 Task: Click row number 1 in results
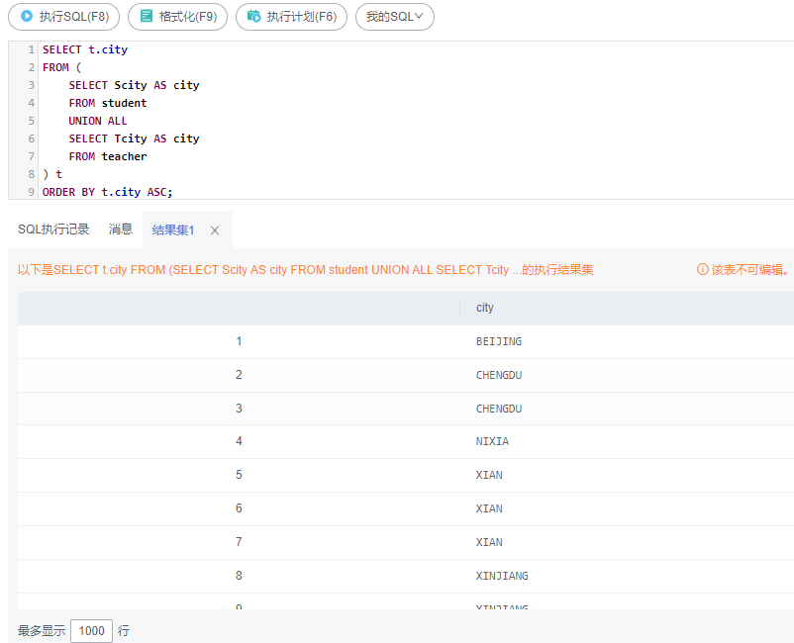pyautogui.click(x=239, y=341)
